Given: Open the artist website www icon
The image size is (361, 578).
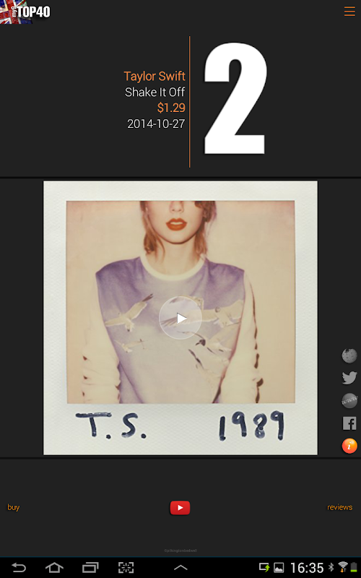Looking at the screenshot, I should click(x=349, y=401).
